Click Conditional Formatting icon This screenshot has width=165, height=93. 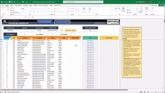(84, 9)
